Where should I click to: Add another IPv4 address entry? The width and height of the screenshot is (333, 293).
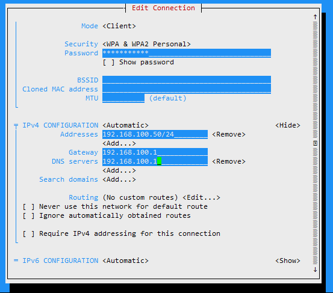pos(119,143)
